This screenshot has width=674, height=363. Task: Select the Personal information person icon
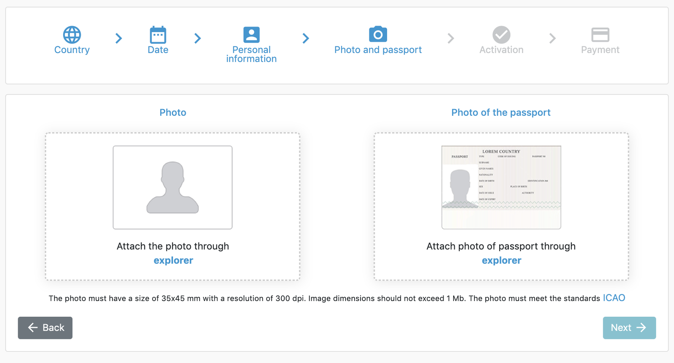pyautogui.click(x=251, y=35)
